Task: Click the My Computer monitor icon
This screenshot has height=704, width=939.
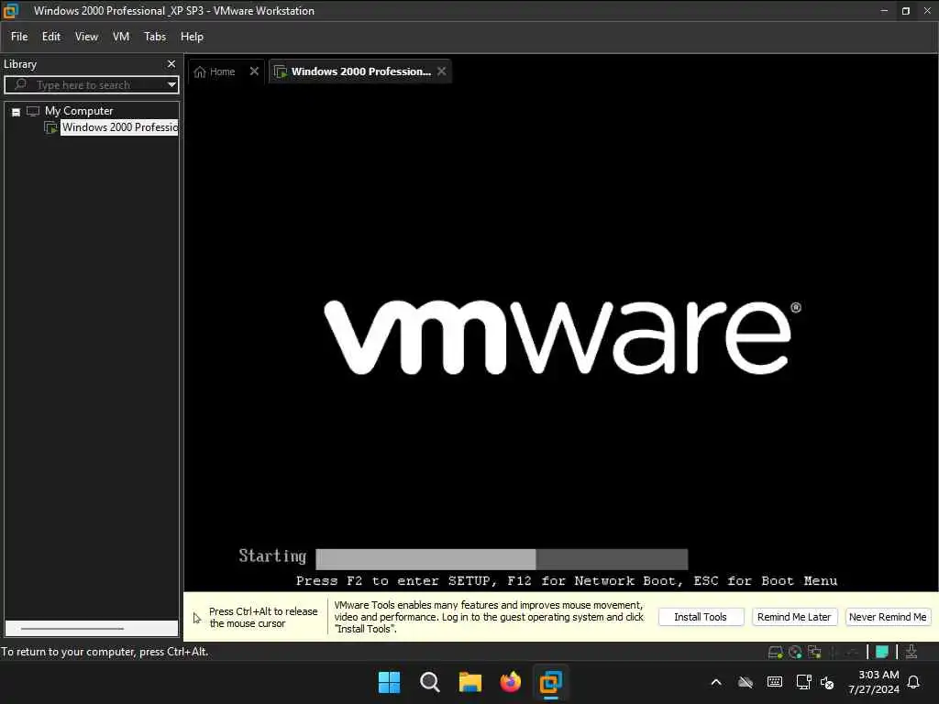Action: [33, 111]
